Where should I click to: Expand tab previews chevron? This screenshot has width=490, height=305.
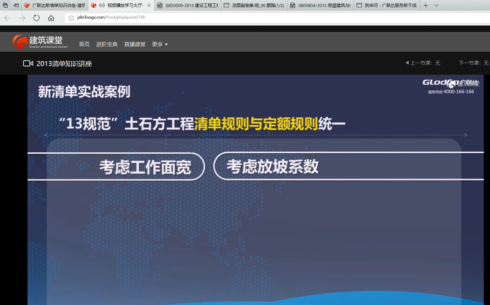click(436, 5)
